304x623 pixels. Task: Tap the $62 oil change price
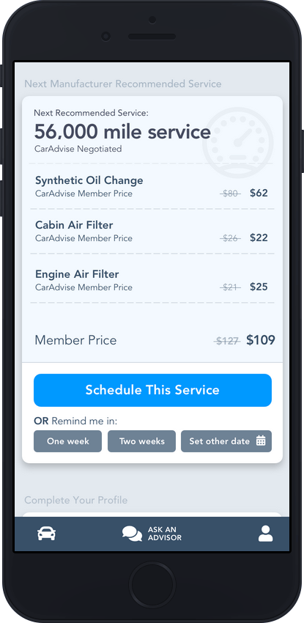[259, 193]
